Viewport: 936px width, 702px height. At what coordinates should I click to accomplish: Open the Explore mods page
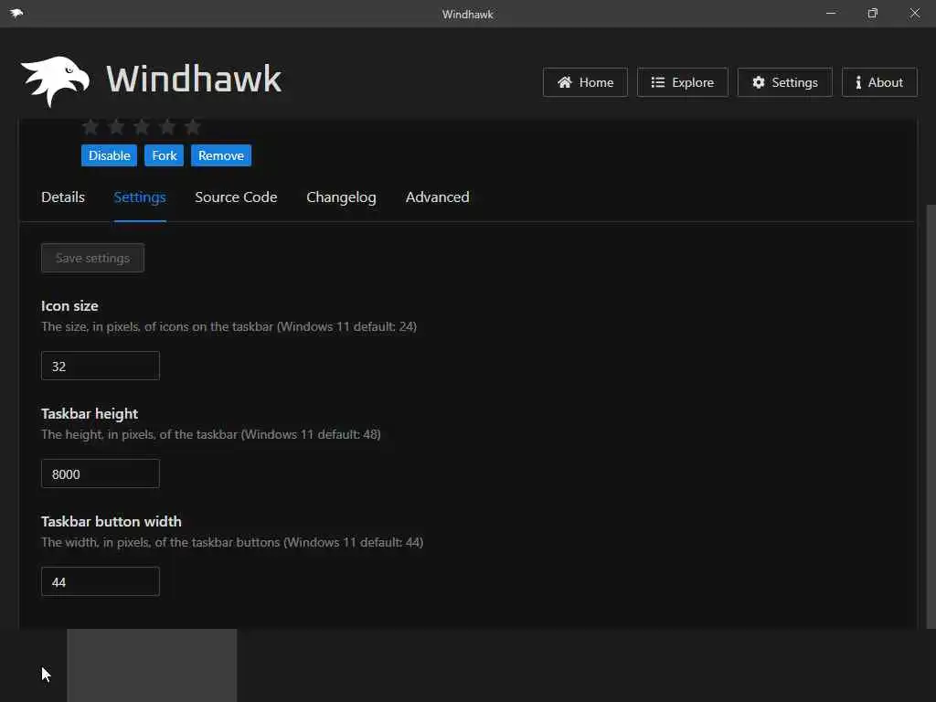682,82
